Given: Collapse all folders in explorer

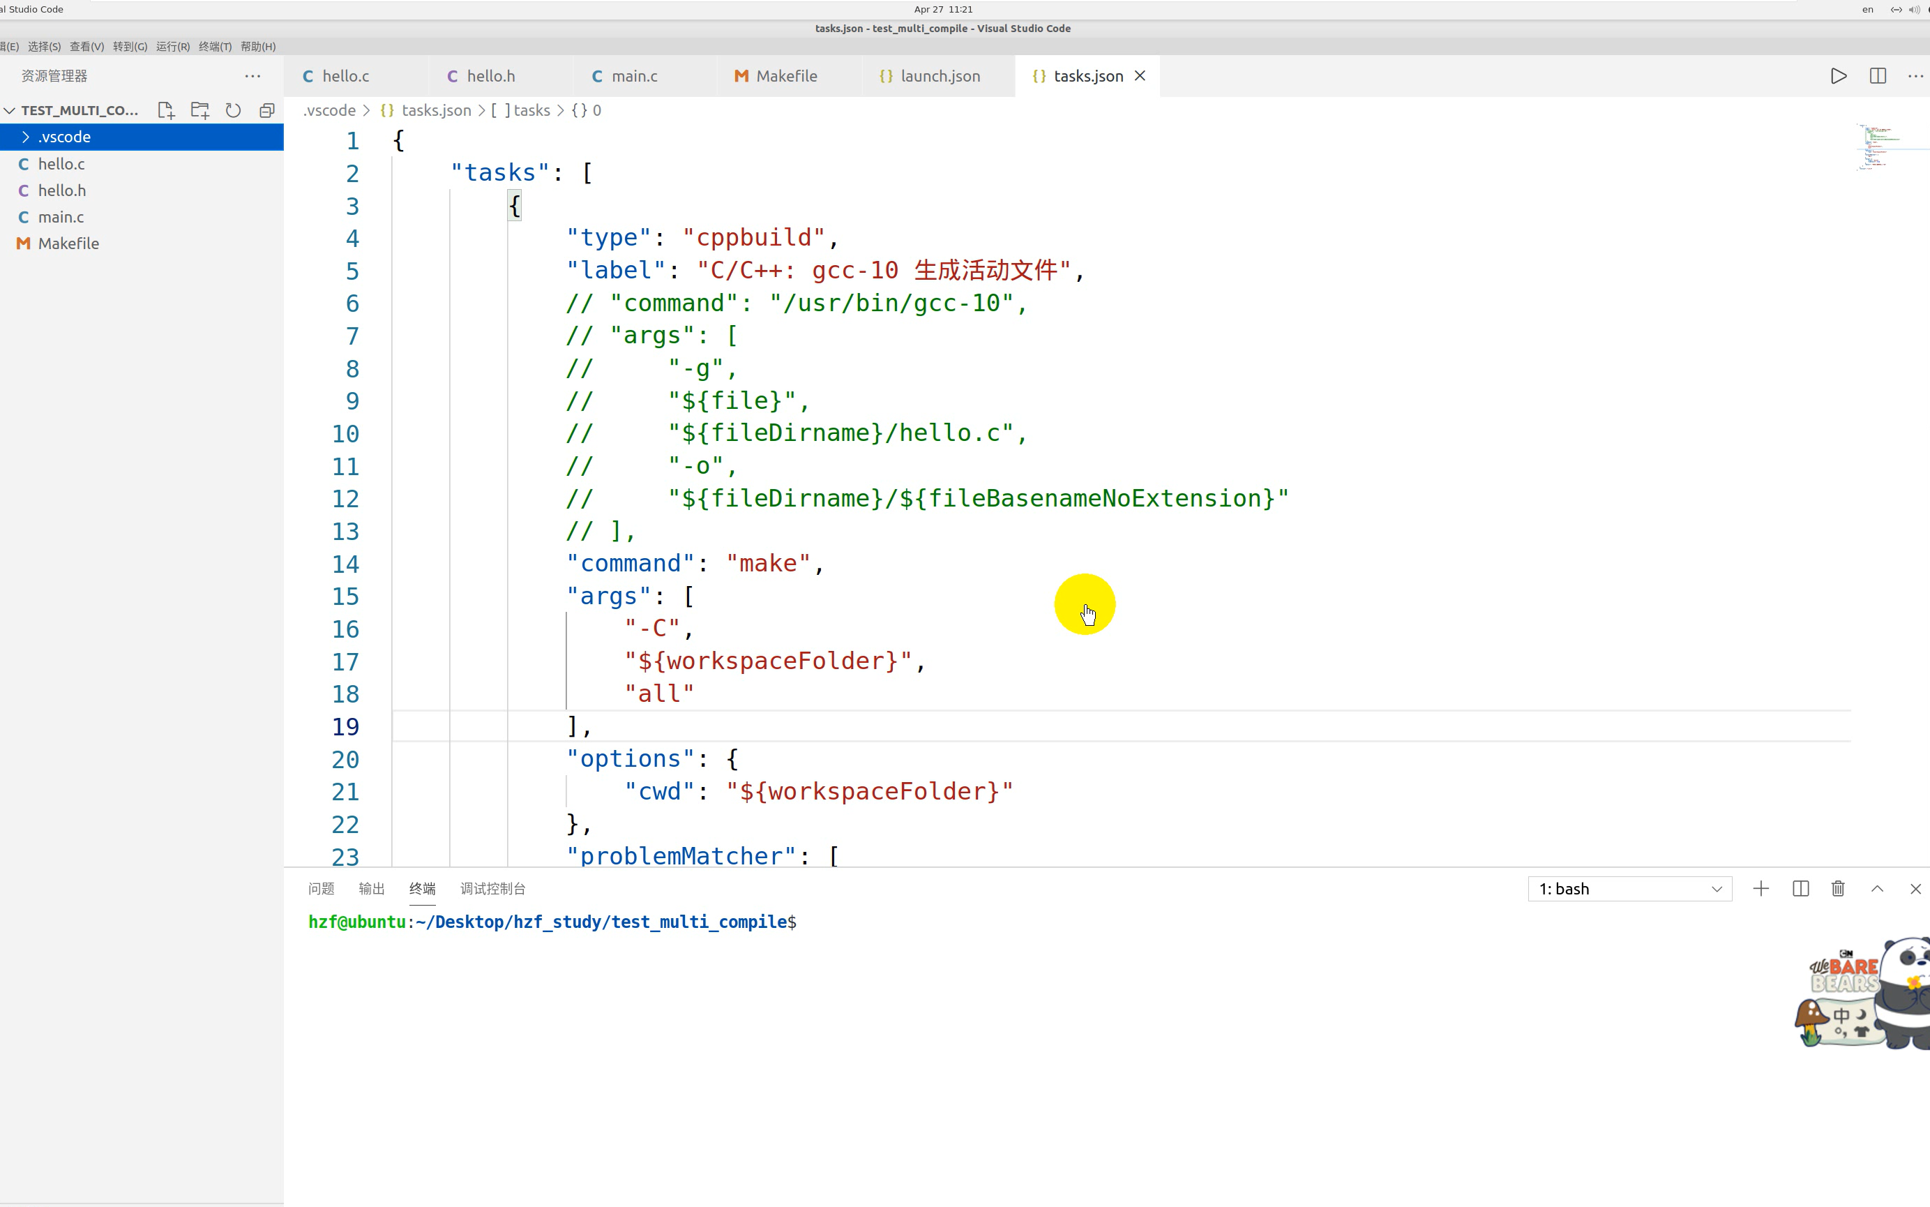Looking at the screenshot, I should click(x=266, y=110).
